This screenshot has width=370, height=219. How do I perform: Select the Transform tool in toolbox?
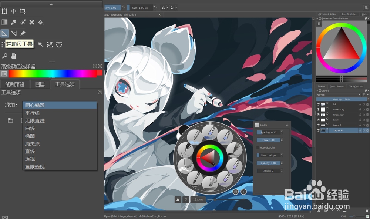tap(4, 11)
